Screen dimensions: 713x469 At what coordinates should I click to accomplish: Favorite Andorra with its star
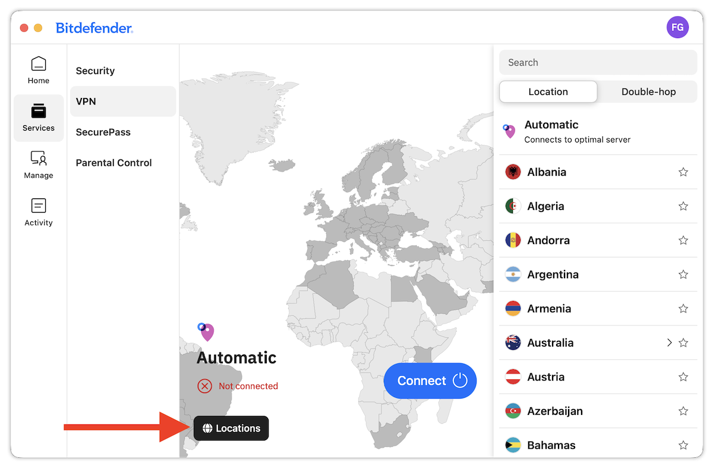coord(683,240)
